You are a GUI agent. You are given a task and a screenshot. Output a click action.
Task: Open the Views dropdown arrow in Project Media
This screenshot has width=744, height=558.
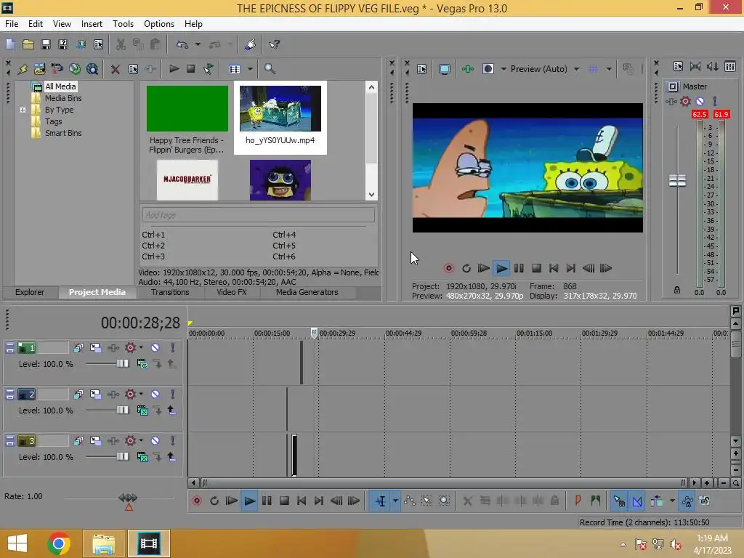tap(250, 69)
